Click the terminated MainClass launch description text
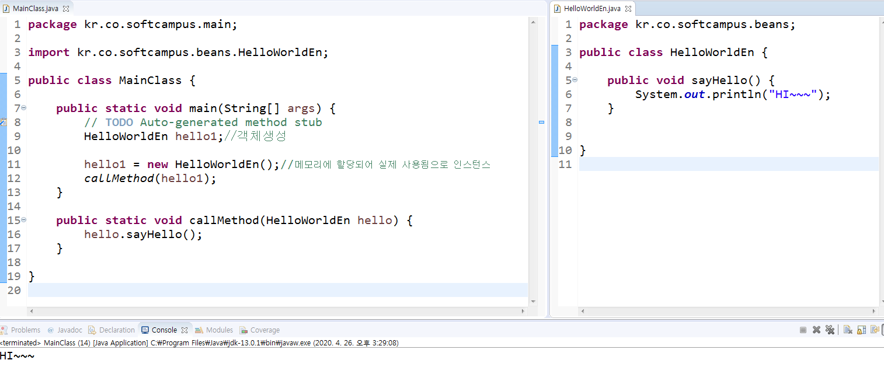Image resolution: width=884 pixels, height=388 pixels. click(x=200, y=343)
